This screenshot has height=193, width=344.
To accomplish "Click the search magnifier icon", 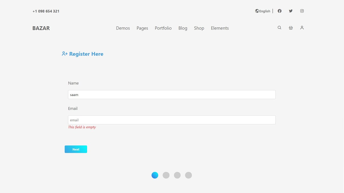I will [279, 28].
